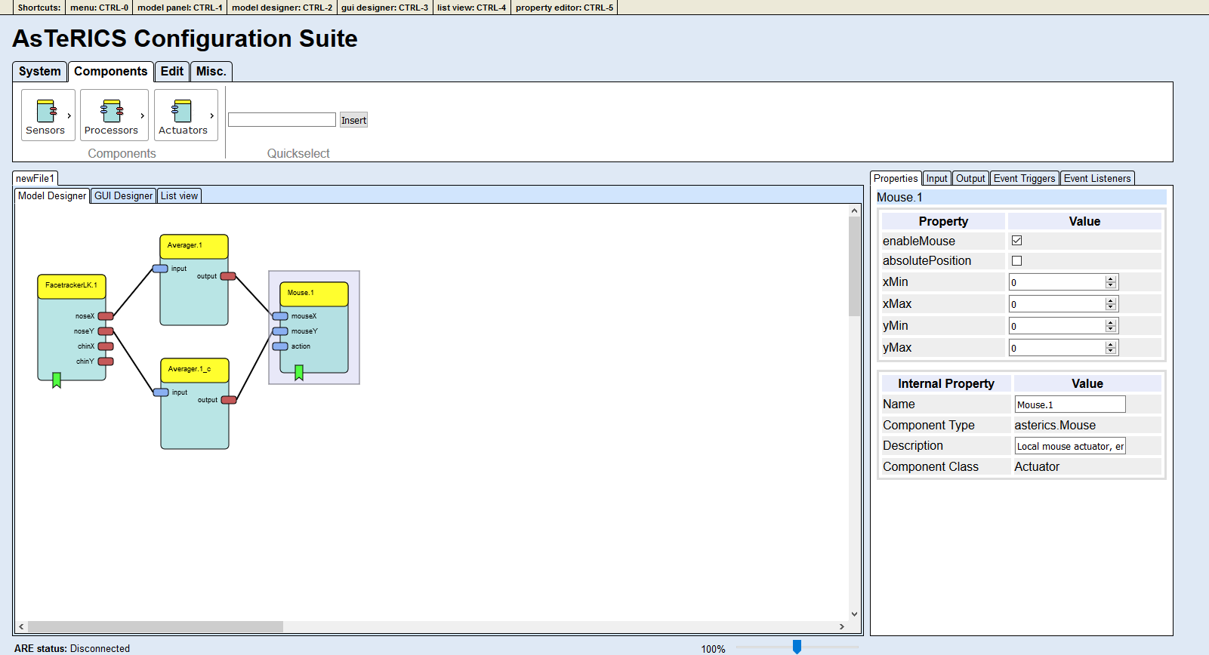1209x655 pixels.
Task: Open the Processors component menu
Action: pyautogui.click(x=114, y=115)
